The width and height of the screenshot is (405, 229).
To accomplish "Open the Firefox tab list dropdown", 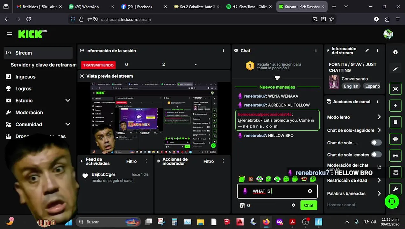I will coord(346,7).
